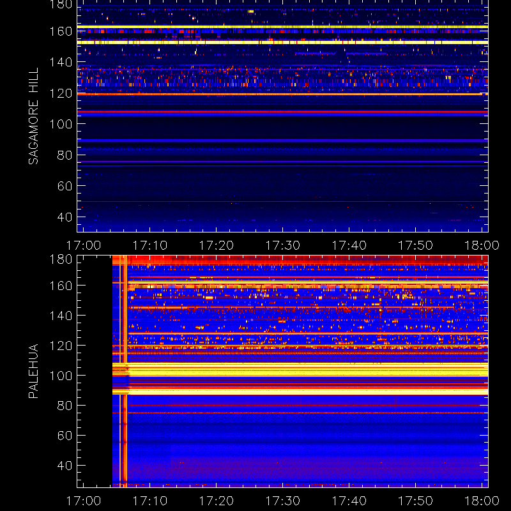Click the PALEHUA axis title
The width and height of the screenshot is (511, 511).
pos(33,371)
